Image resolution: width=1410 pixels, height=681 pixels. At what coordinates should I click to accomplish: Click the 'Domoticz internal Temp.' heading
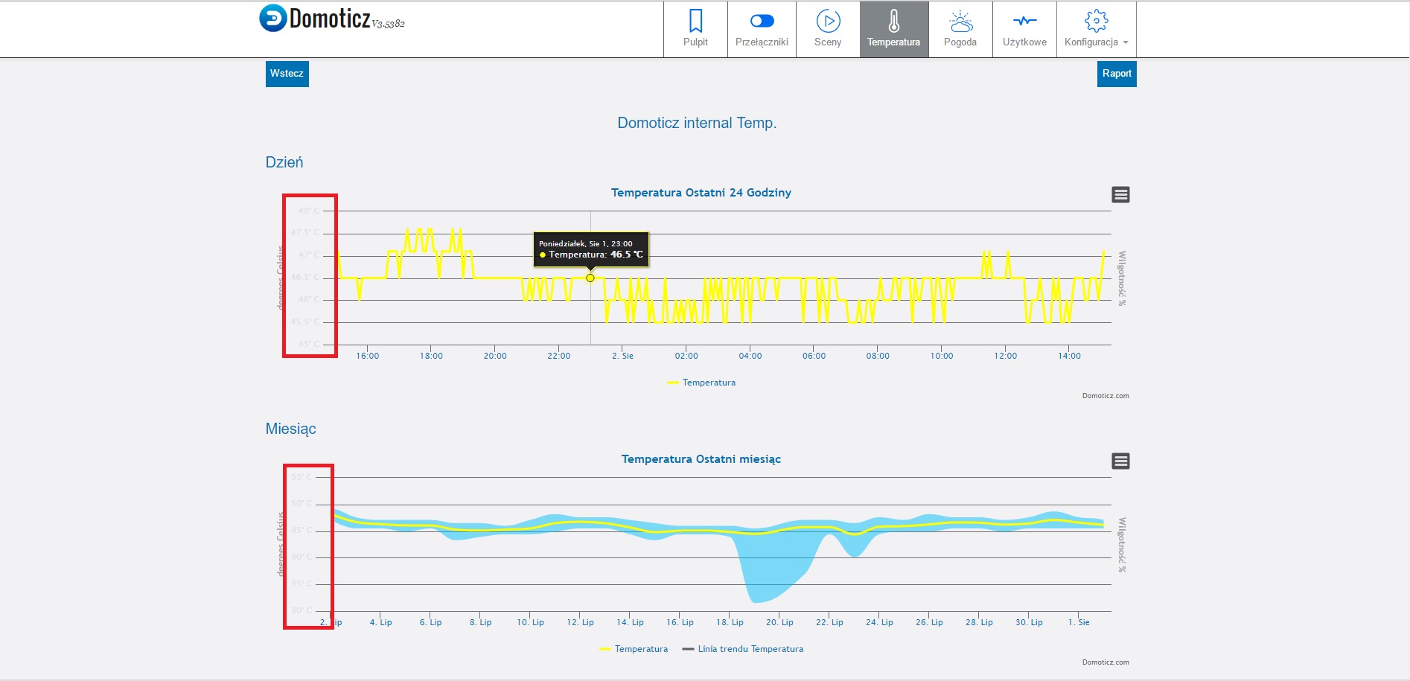pos(697,123)
